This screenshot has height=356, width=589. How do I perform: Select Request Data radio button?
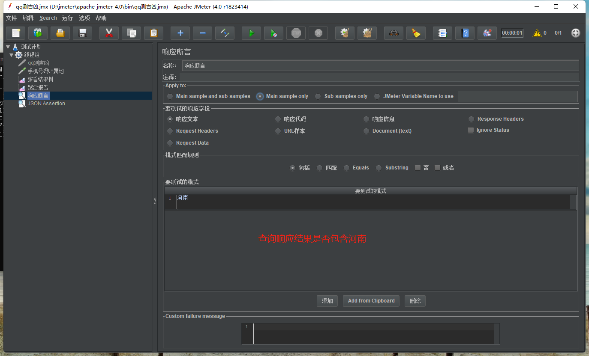tap(188, 143)
